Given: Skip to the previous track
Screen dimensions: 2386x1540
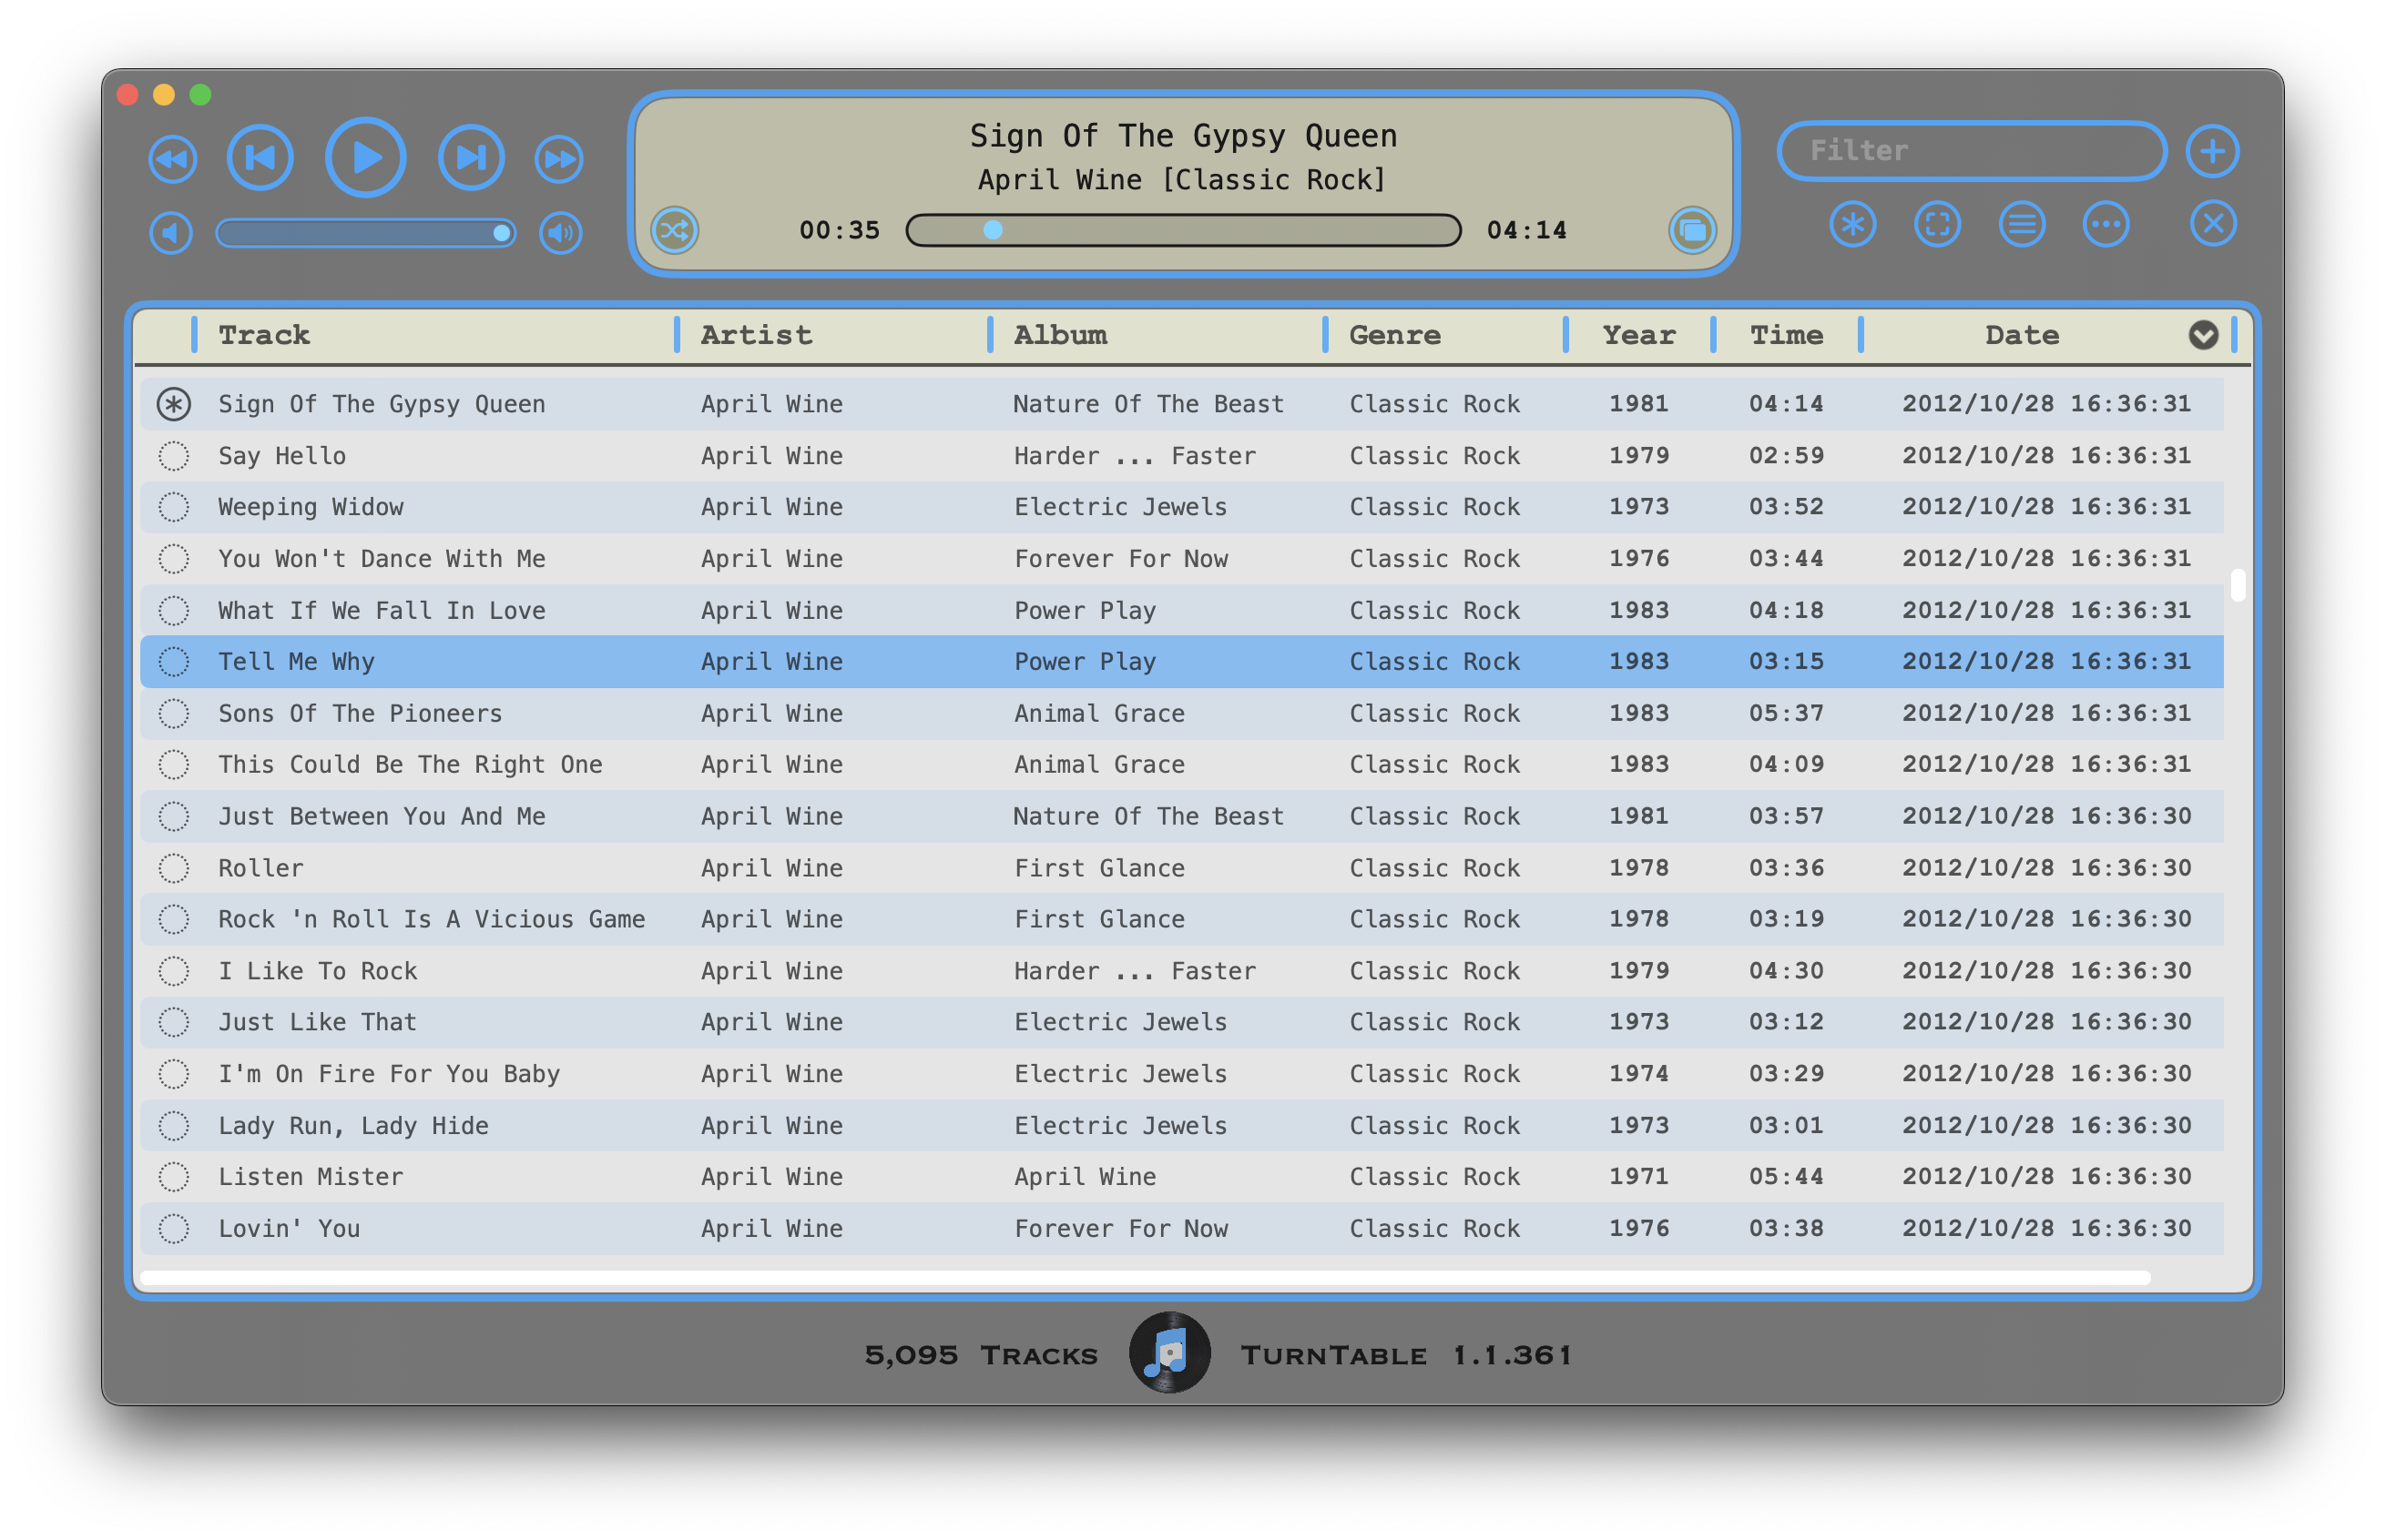Looking at the screenshot, I should click(x=260, y=157).
